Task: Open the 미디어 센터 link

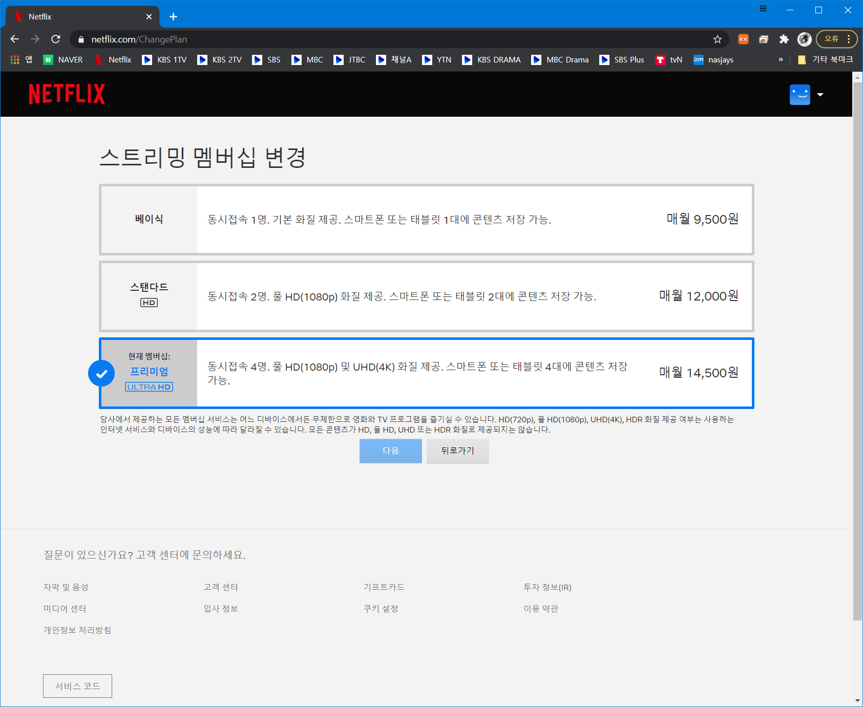Action: click(65, 609)
